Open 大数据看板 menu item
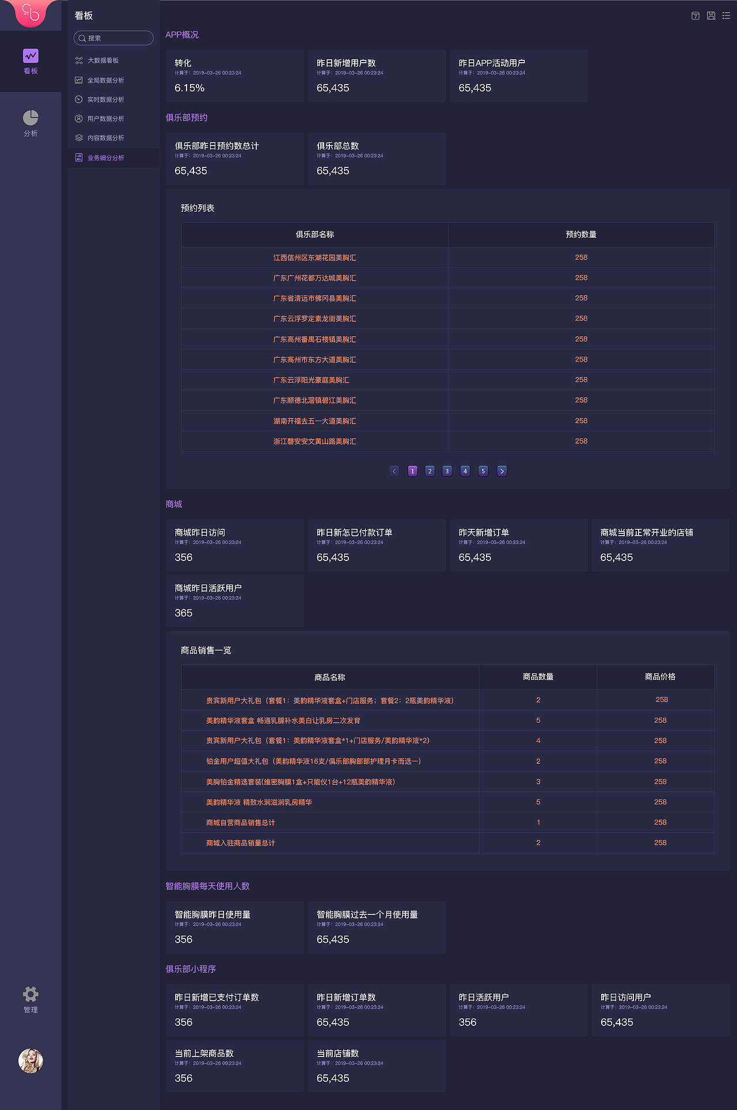 pos(114,60)
